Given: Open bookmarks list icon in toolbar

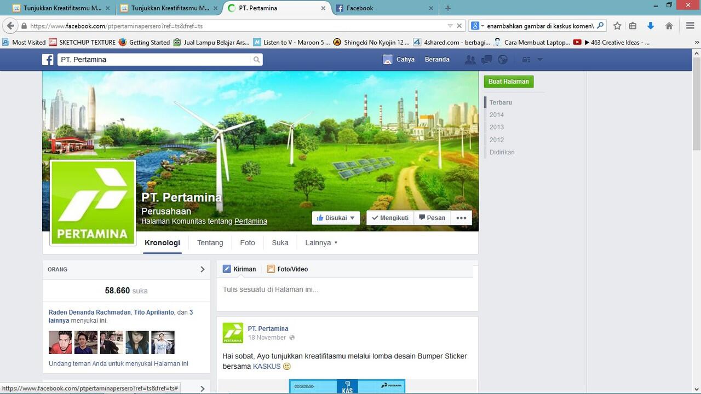Looking at the screenshot, I should pyautogui.click(x=633, y=26).
